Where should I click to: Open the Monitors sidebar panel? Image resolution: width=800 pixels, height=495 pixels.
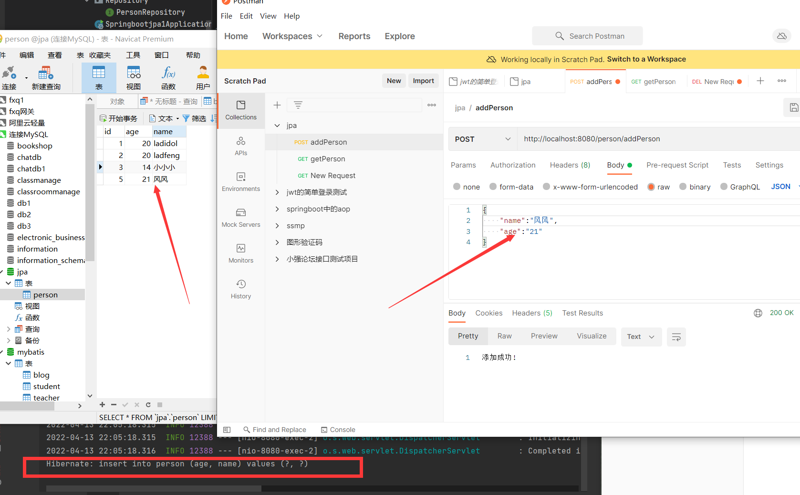(241, 253)
